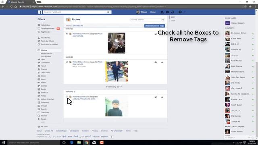Click the Report/Remove Tags button
This screenshot has width=258, height=145.
pos(154,26)
